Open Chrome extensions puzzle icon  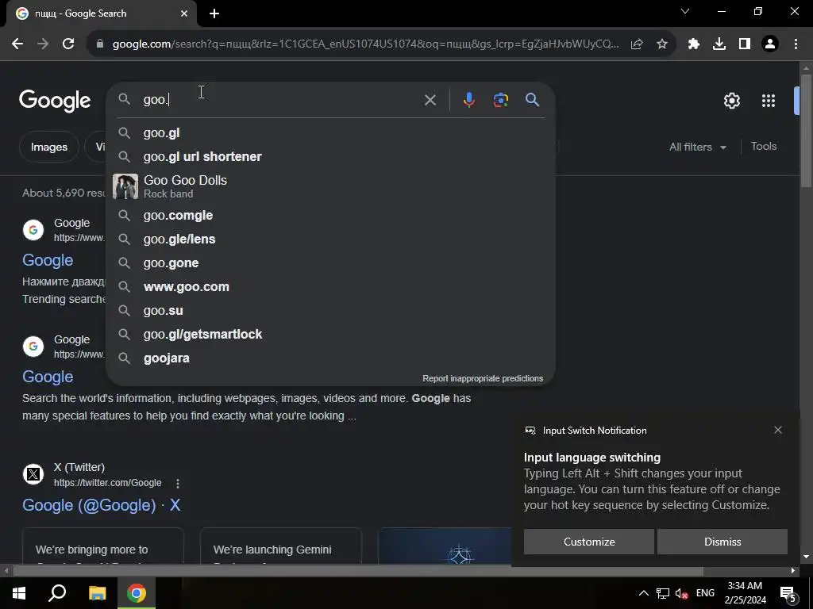694,44
